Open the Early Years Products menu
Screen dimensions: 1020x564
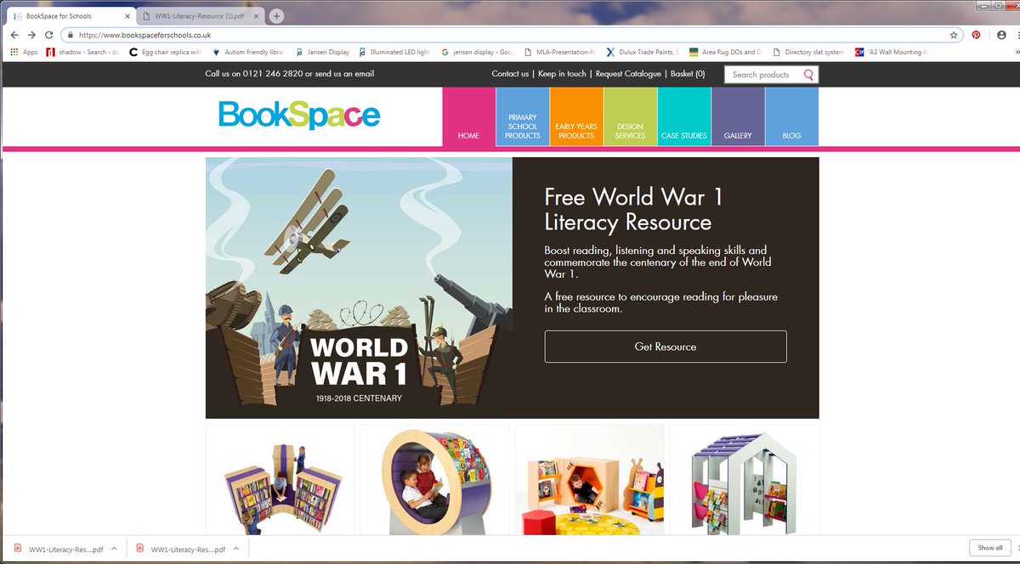(x=576, y=116)
